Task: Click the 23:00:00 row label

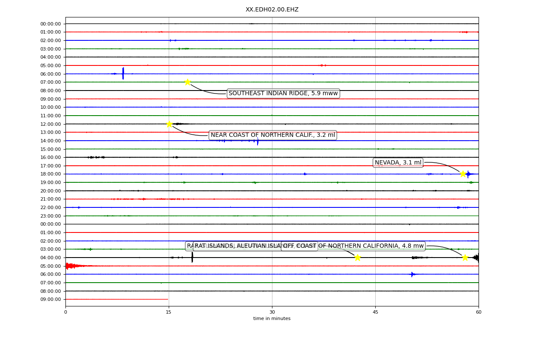Action: pyautogui.click(x=51, y=216)
